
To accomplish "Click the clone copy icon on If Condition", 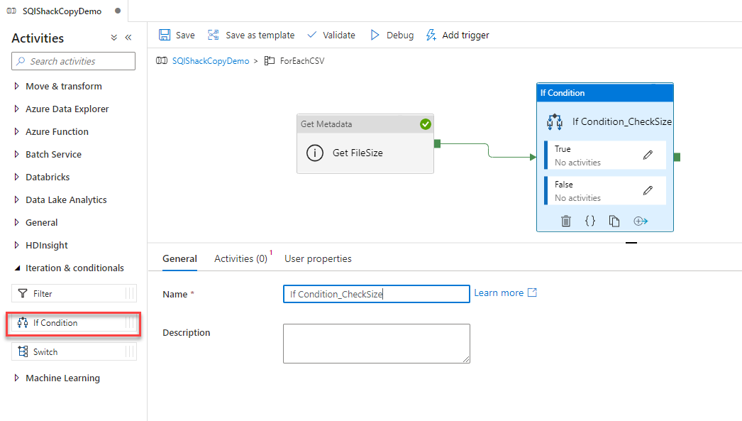I will point(614,221).
